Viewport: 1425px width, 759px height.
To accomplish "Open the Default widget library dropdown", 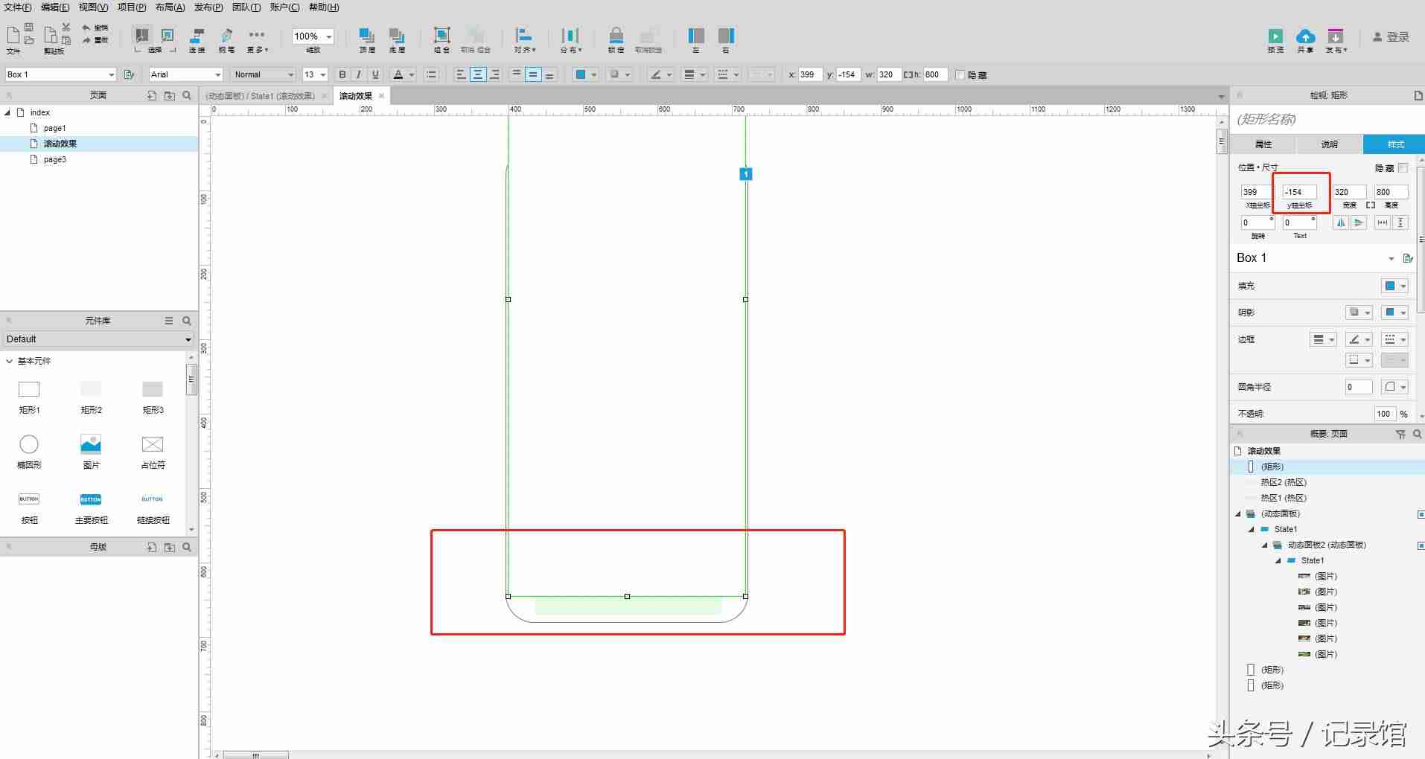I will click(x=98, y=339).
